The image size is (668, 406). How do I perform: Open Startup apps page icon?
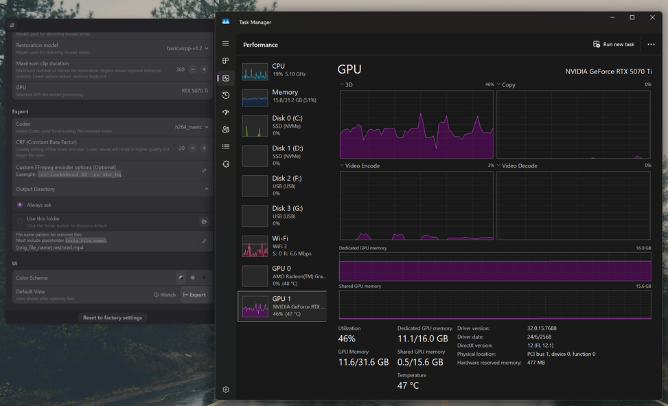click(x=225, y=112)
